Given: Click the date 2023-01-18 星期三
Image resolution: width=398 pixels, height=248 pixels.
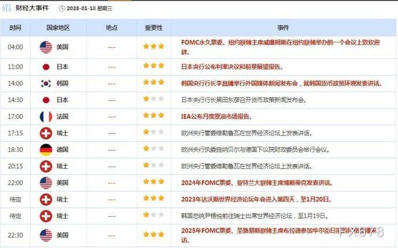Looking at the screenshot, I should [89, 8].
